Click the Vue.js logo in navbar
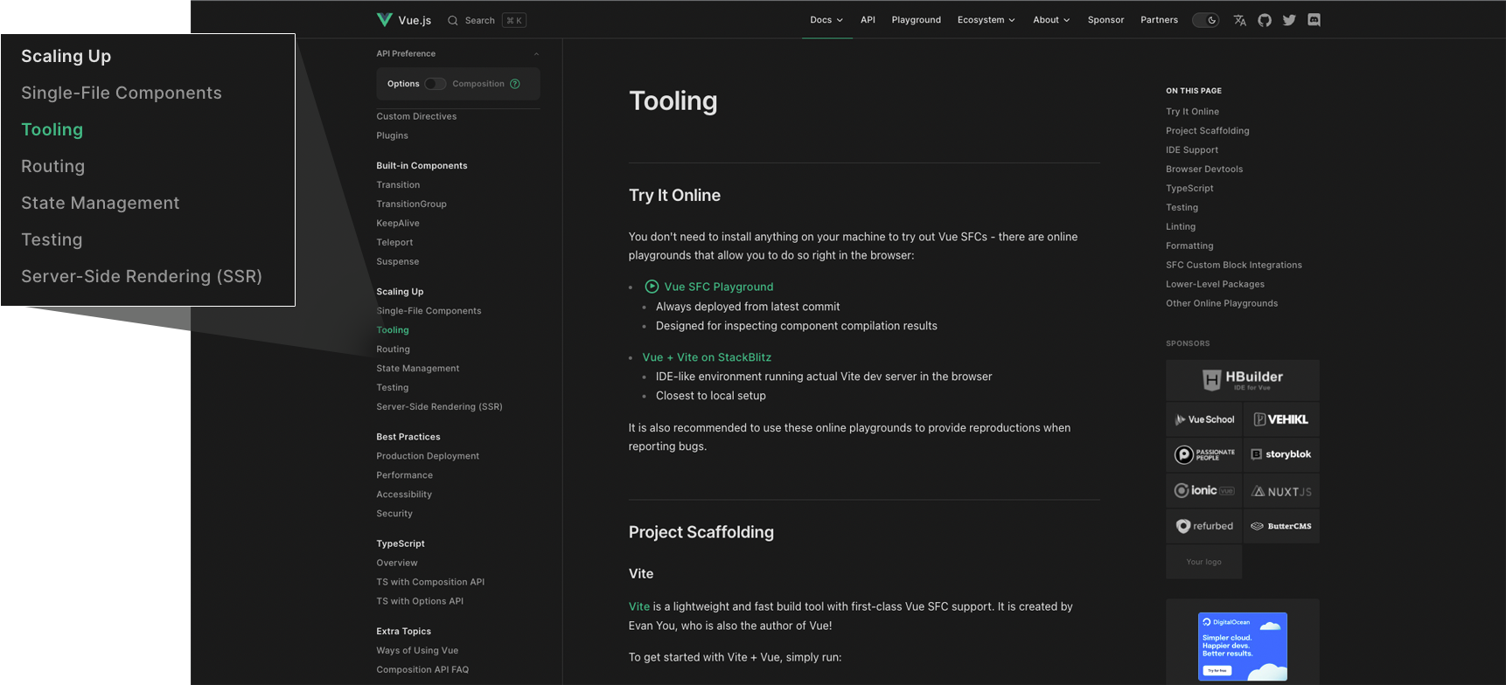This screenshot has width=1506, height=685. 403,20
